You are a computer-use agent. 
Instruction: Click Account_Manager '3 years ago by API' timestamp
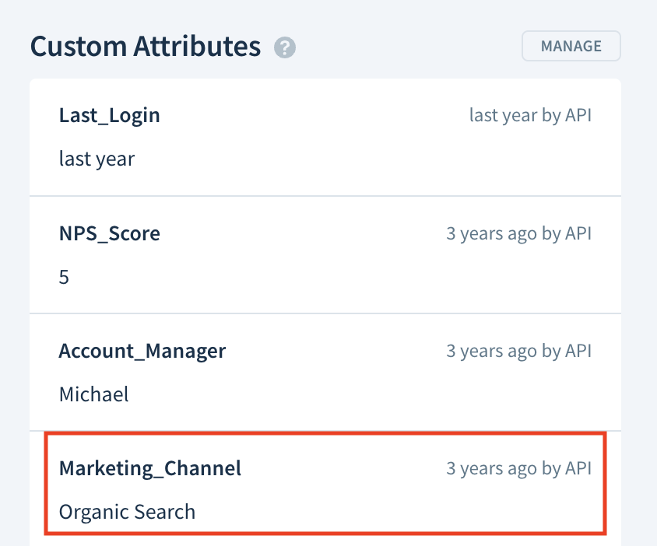[x=518, y=352]
